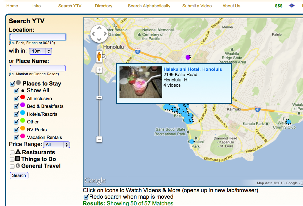Click the National Memorial Cemetery park icon
303x206 pixels.
click(139, 35)
